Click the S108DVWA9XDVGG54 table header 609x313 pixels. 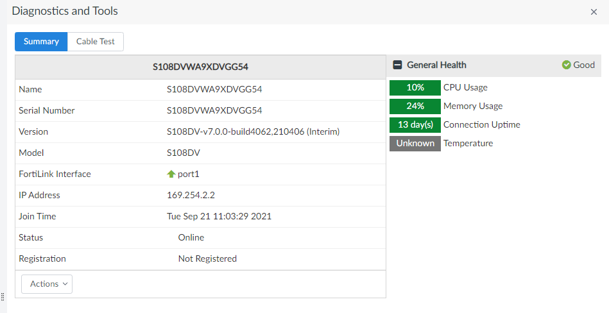pyautogui.click(x=200, y=67)
